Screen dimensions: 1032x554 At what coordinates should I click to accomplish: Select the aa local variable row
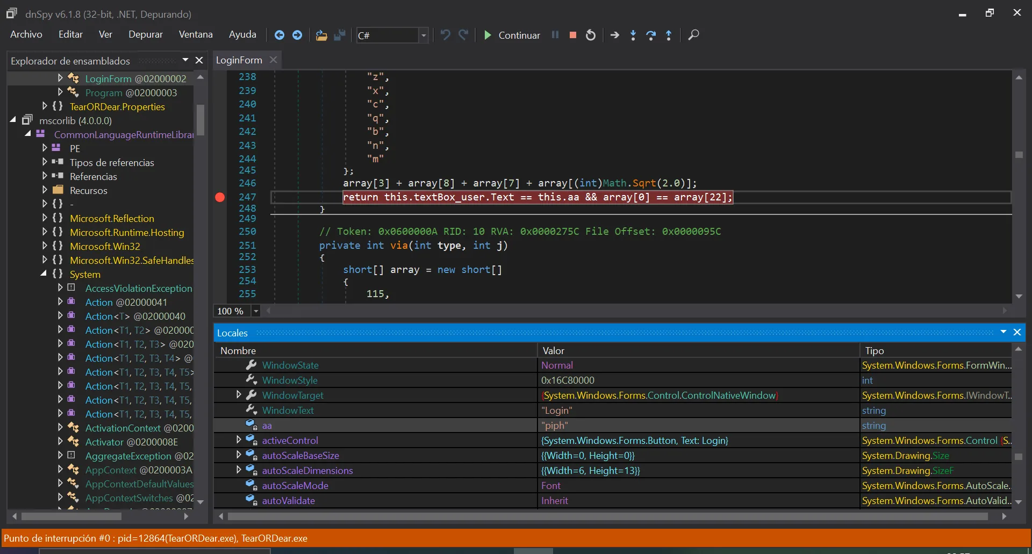pos(613,425)
